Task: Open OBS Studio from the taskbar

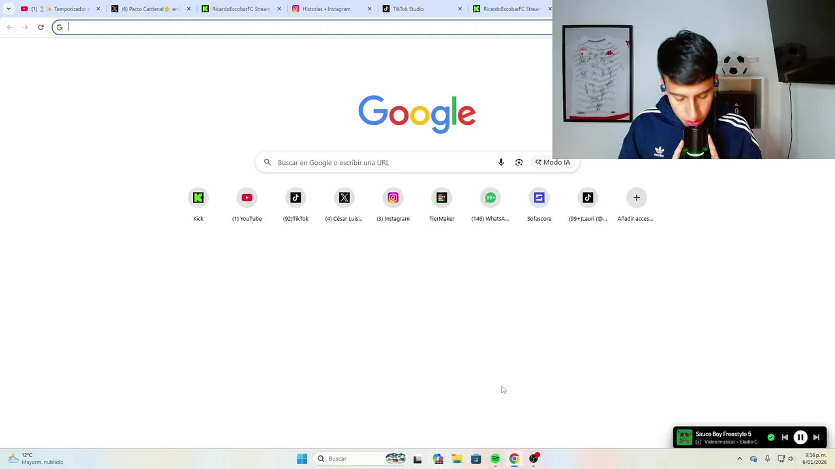Action: tap(534, 459)
